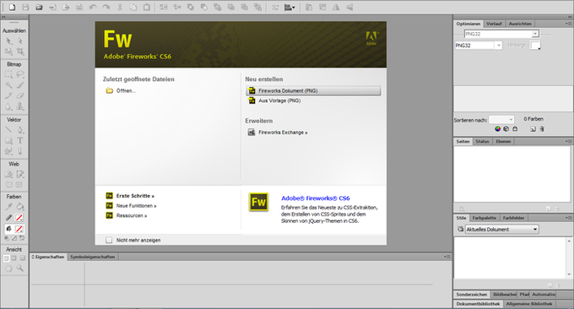This screenshot has height=309, width=574.
Task: Select the Paint Bucket tool
Action: pos(20,207)
